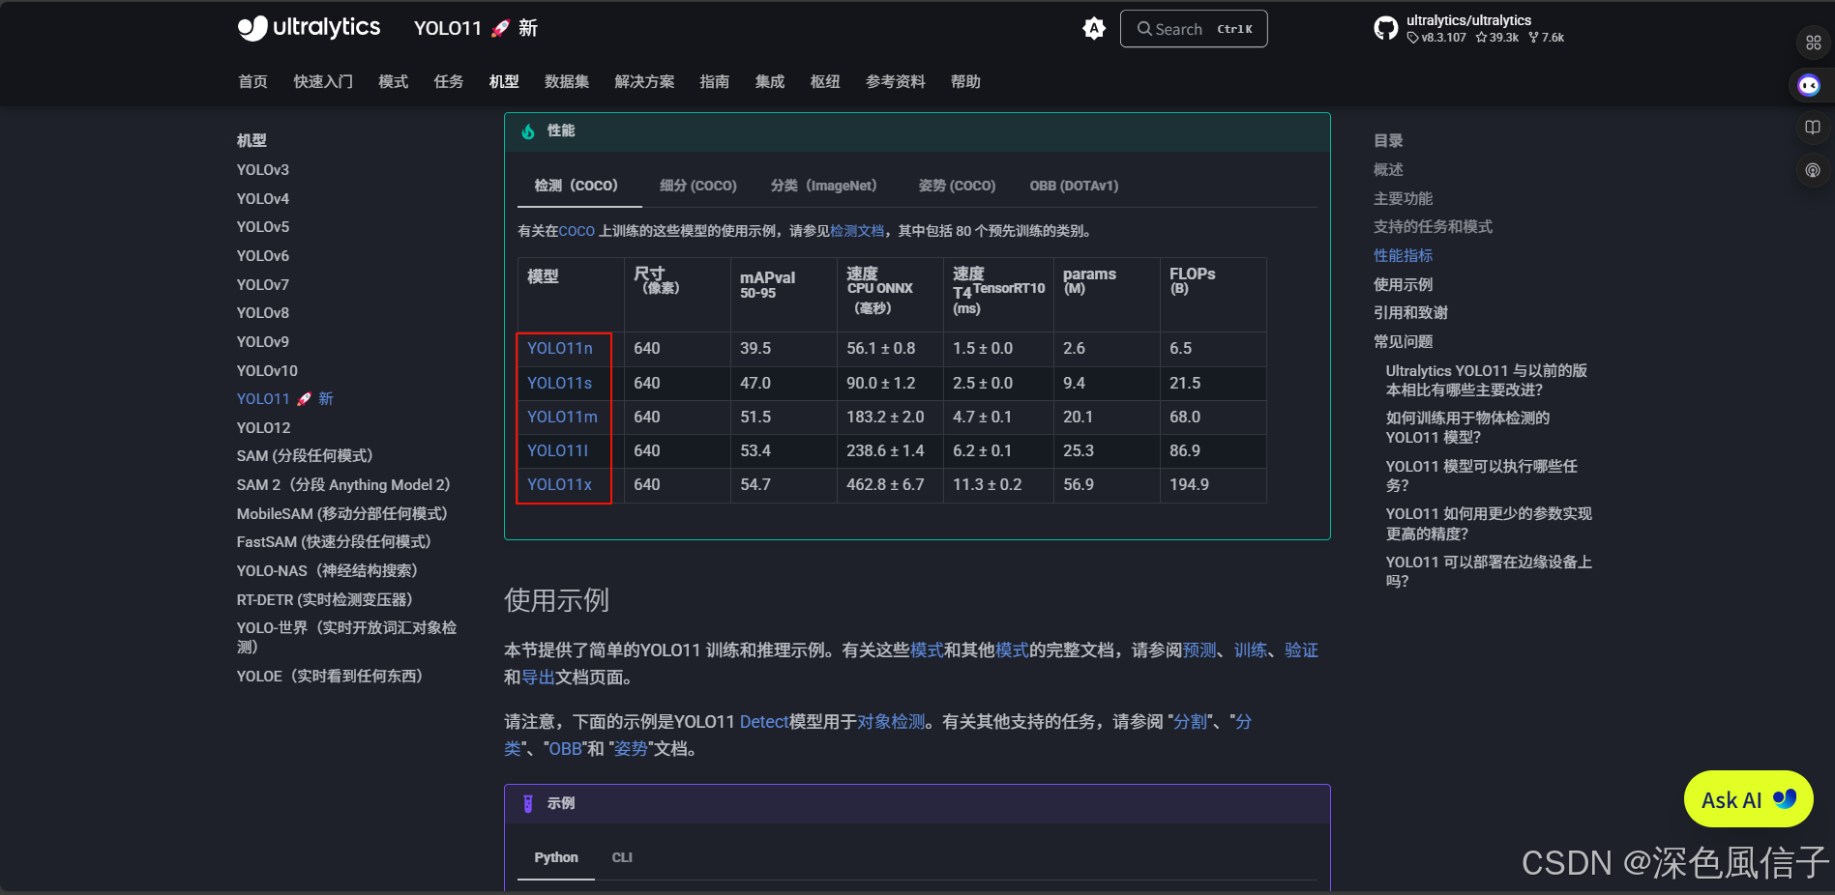Follow the 预测 link in the paragraph
The width and height of the screenshot is (1835, 895).
coord(1199,650)
